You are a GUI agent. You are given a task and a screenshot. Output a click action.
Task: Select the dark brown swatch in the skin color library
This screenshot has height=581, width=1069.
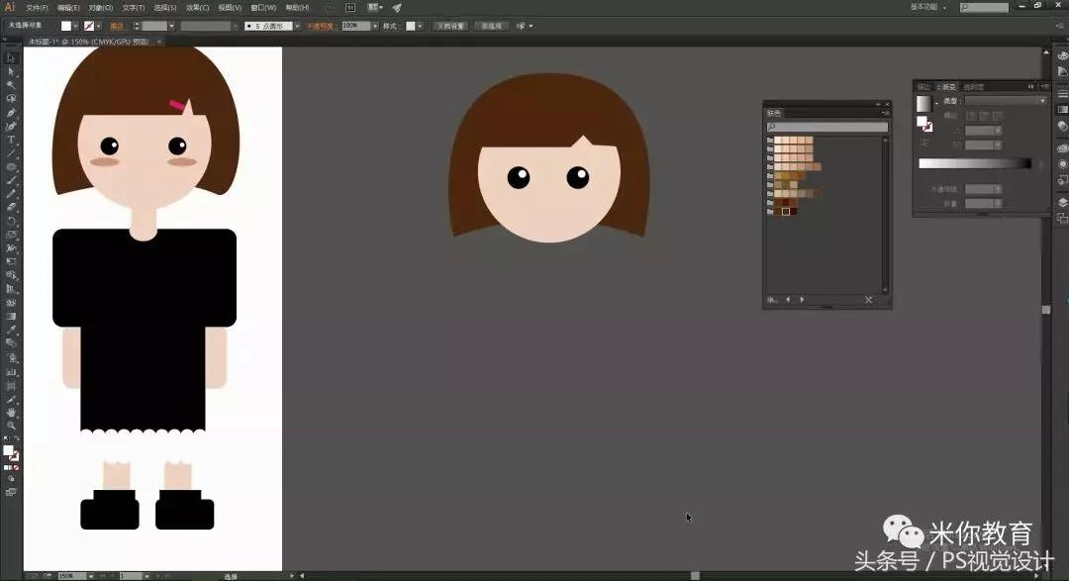point(785,211)
